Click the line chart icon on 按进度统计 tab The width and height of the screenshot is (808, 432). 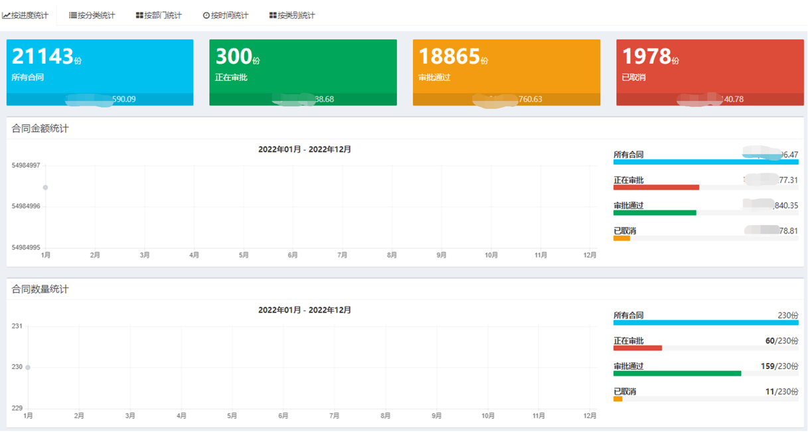[x=6, y=15]
